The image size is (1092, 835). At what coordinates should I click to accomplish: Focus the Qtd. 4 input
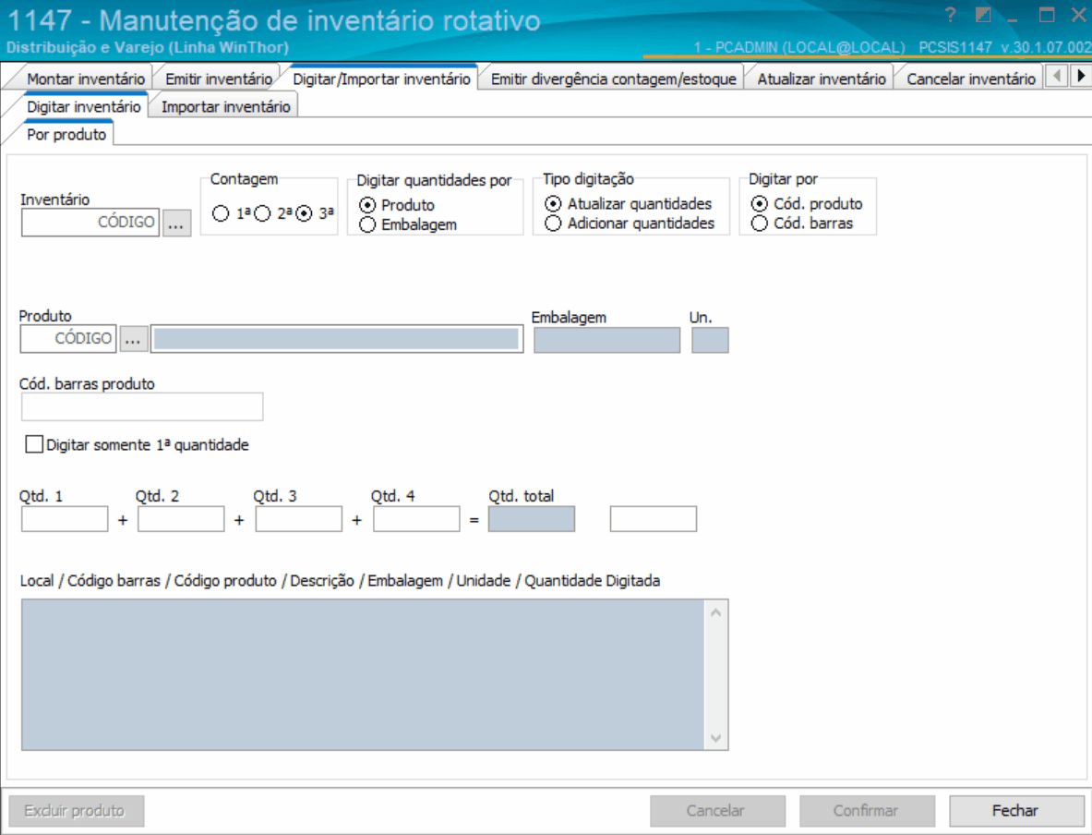coord(416,518)
